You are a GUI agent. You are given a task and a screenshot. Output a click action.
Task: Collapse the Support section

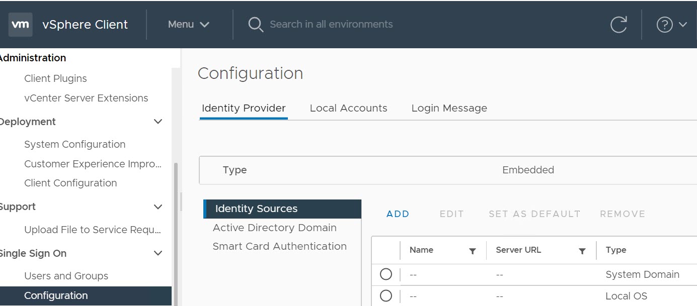pyautogui.click(x=158, y=207)
